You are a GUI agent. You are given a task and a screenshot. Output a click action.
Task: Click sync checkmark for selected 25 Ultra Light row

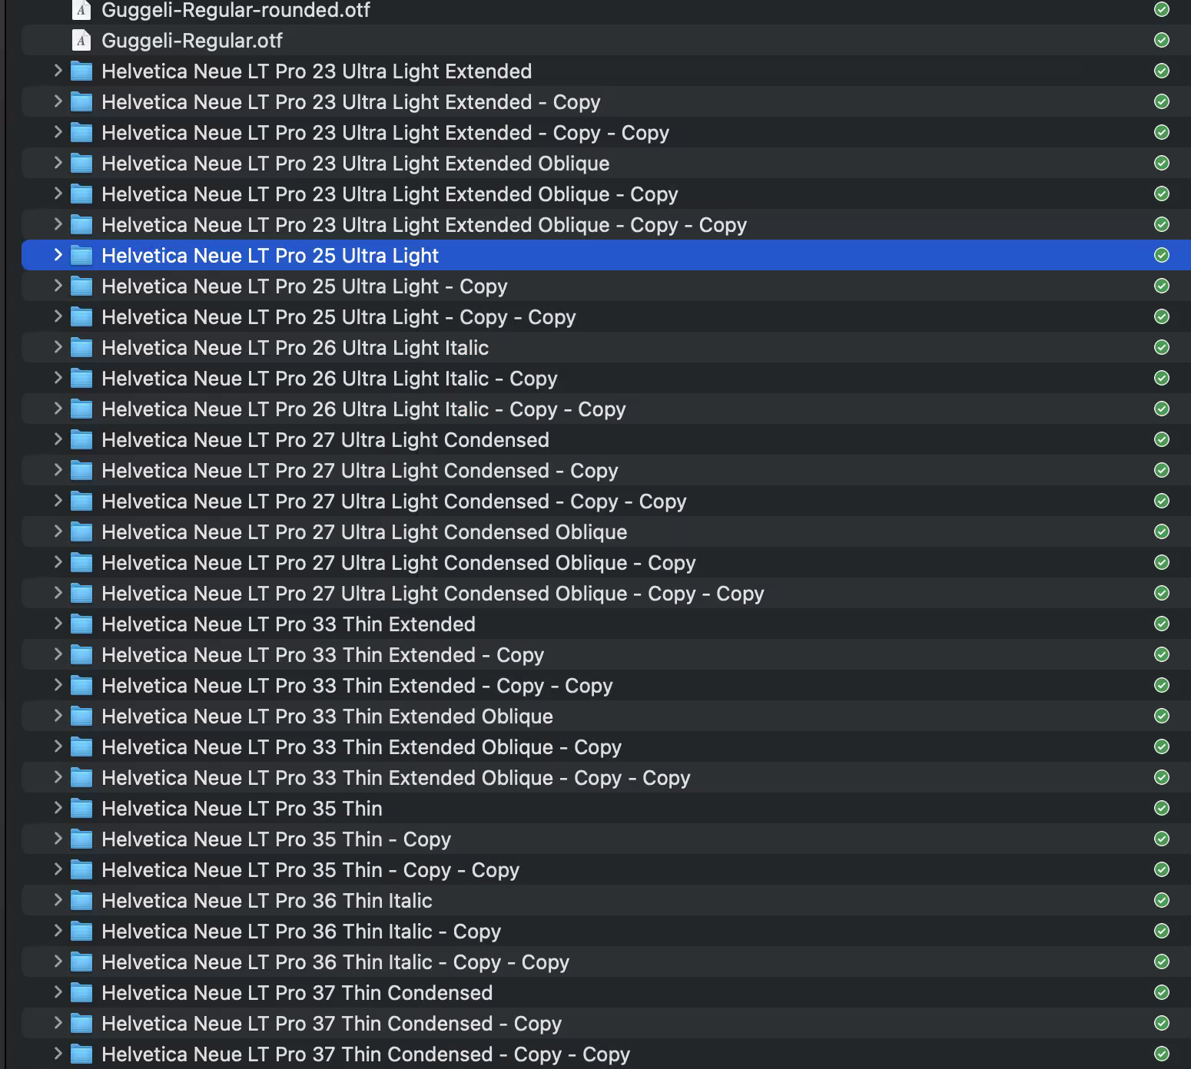pos(1162,255)
